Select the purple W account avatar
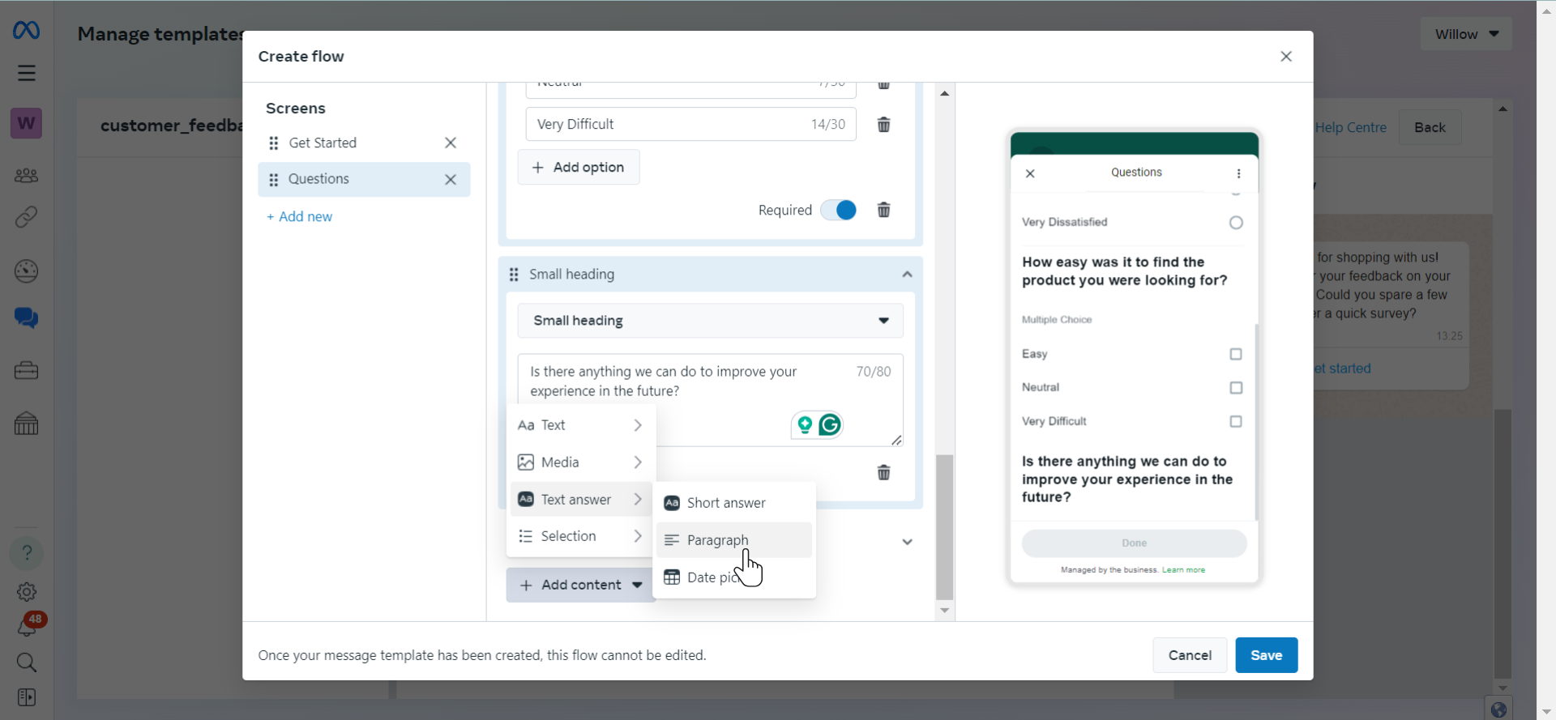Image resolution: width=1556 pixels, height=720 pixels. click(x=26, y=123)
